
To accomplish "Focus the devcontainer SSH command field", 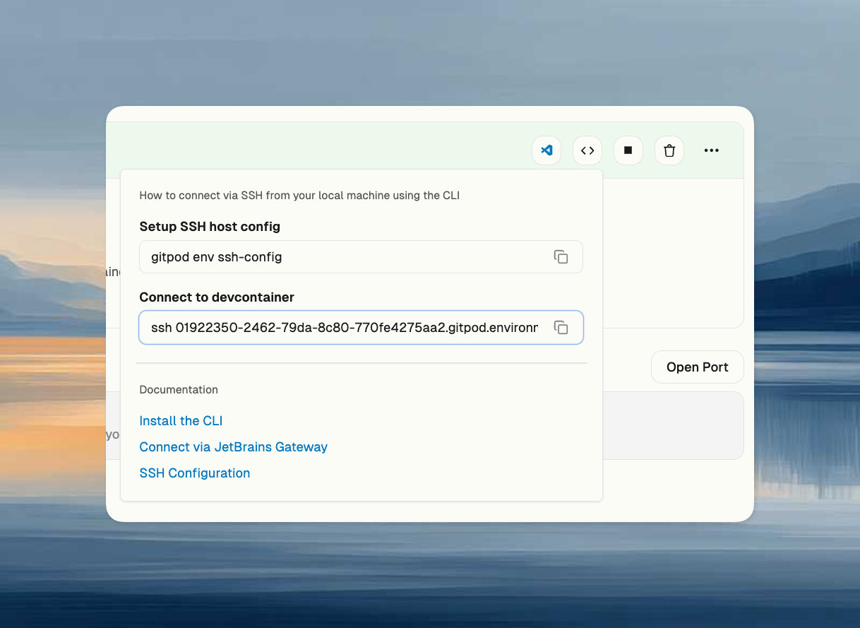I will (x=318, y=327).
